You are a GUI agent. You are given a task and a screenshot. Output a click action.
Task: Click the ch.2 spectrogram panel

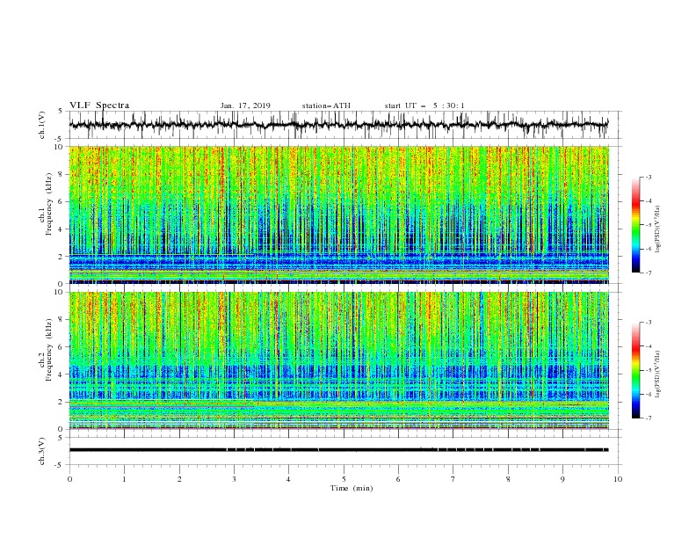click(x=339, y=360)
